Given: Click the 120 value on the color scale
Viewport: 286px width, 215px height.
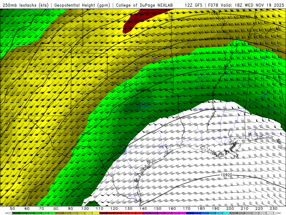Looking at the screenshot, I should [x=114, y=209].
